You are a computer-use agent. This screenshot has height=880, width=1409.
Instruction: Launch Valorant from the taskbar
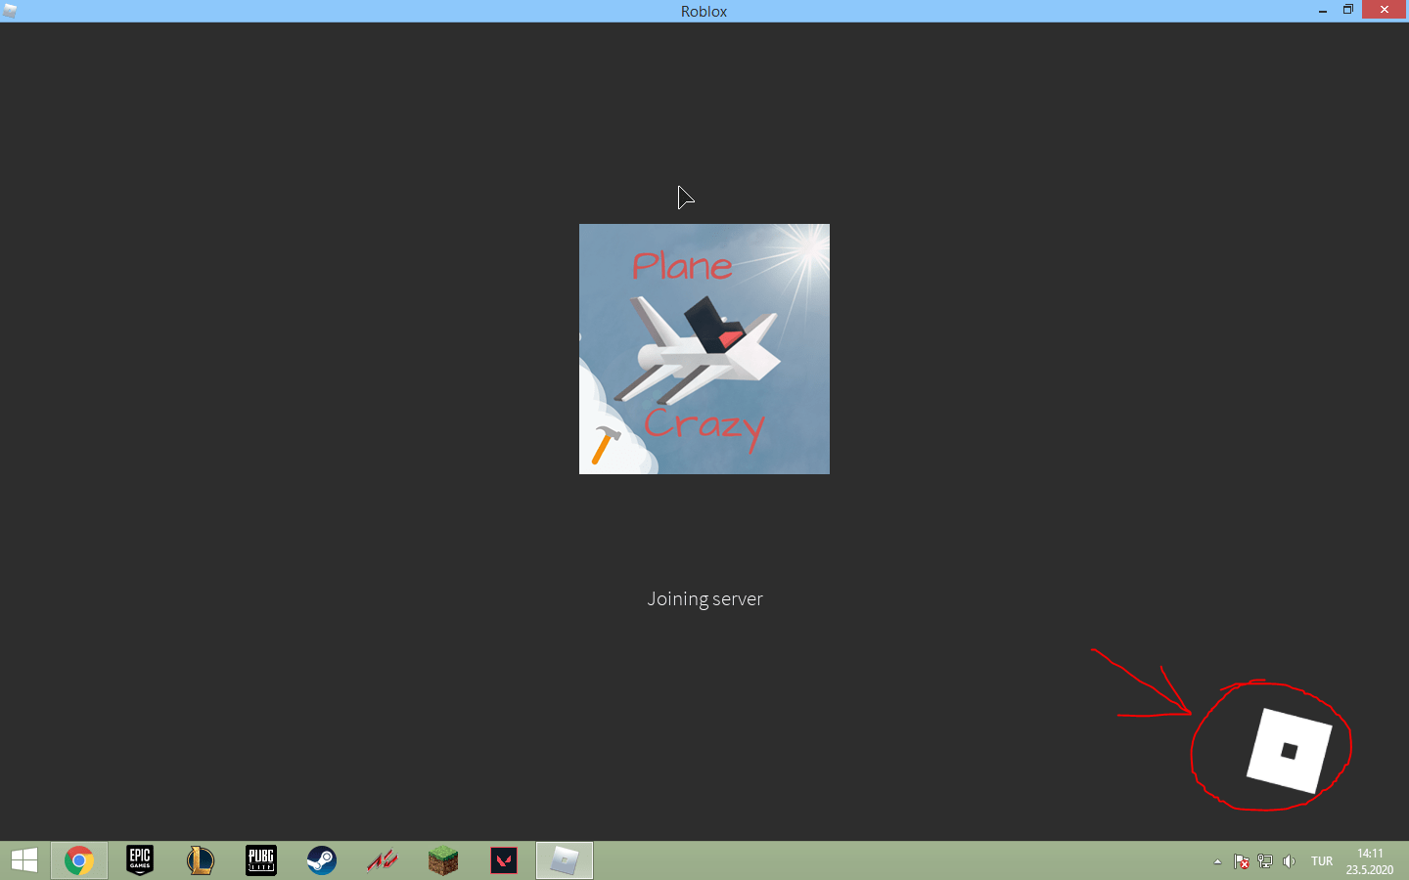pos(504,860)
